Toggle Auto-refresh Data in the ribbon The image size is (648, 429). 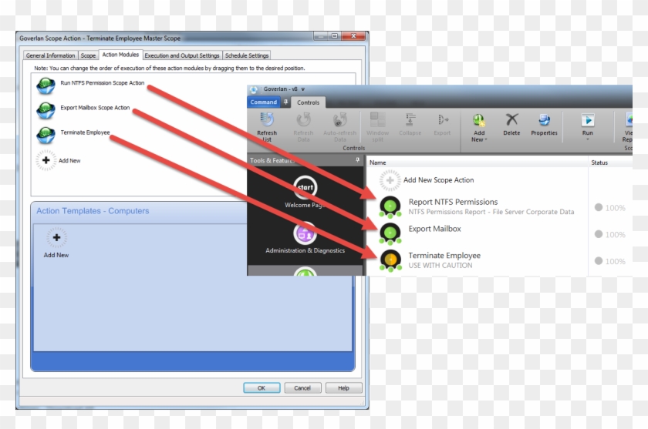coord(339,126)
